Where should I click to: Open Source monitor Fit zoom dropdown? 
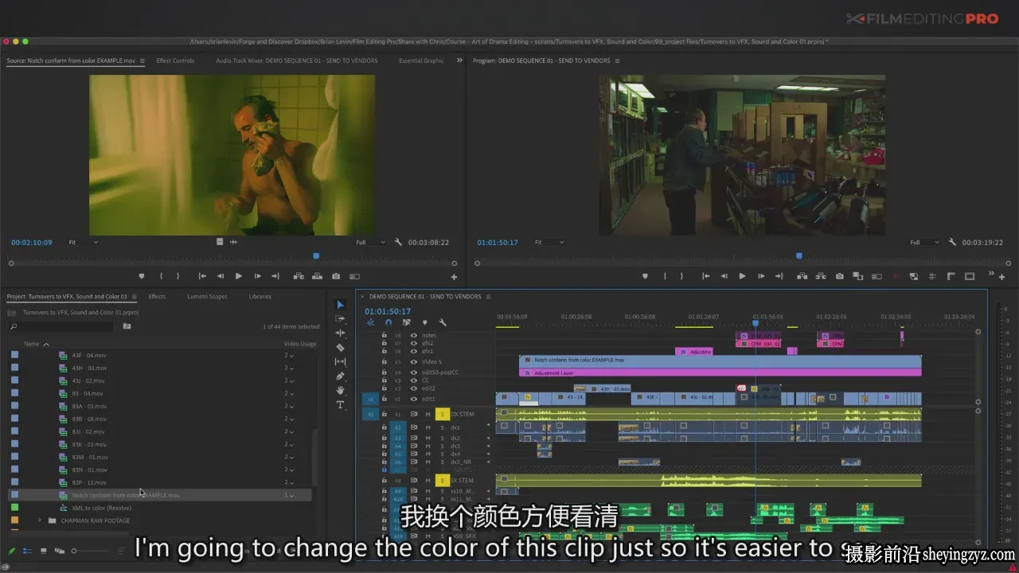pyautogui.click(x=83, y=242)
